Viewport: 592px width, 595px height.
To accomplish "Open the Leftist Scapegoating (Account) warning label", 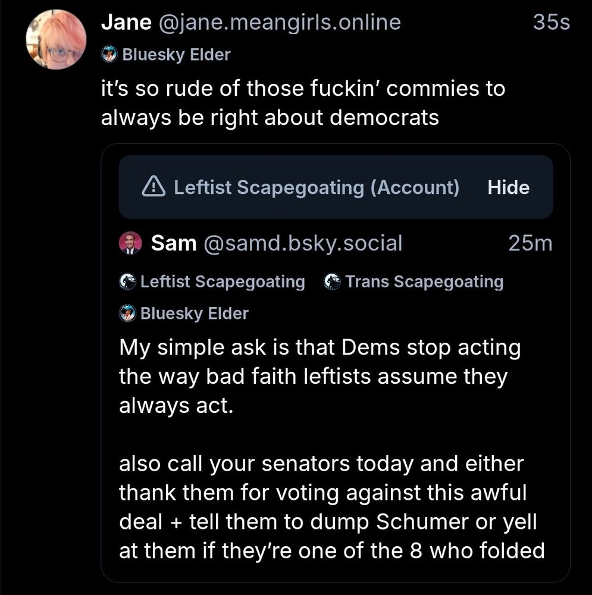I will pos(316,187).
